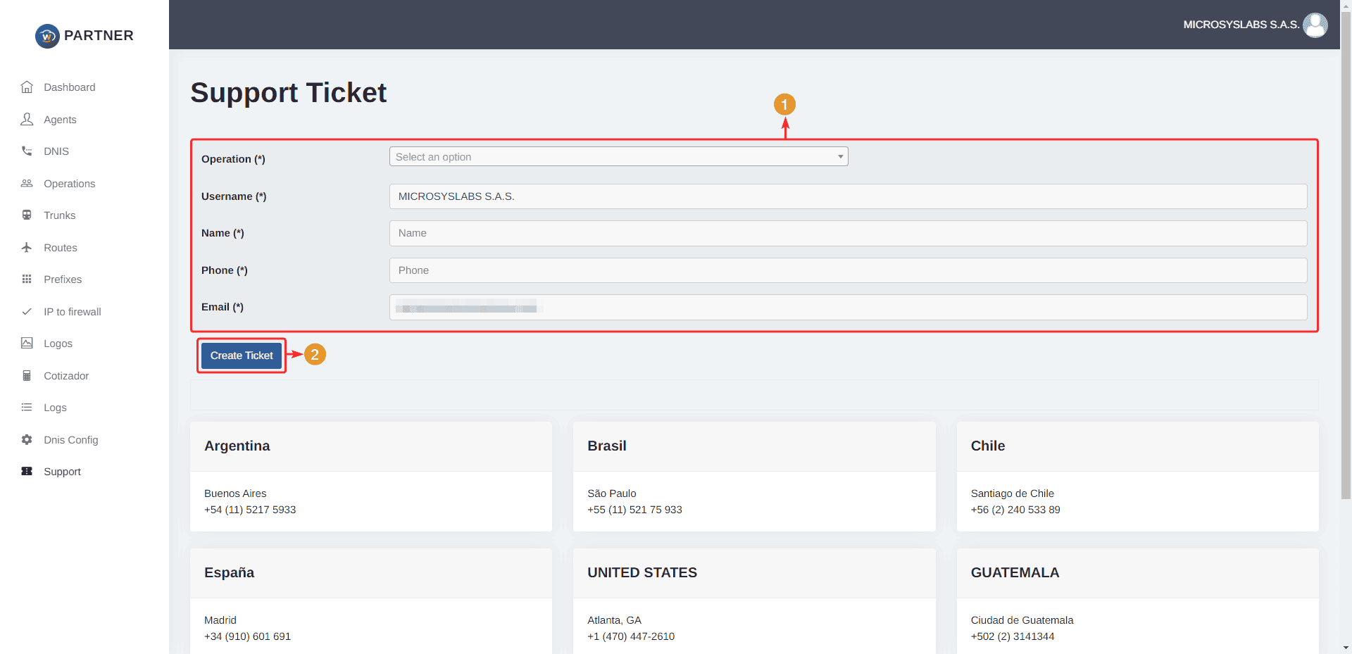Go to Routes
The width and height of the screenshot is (1352, 654).
click(61, 248)
